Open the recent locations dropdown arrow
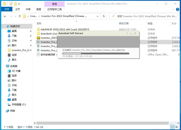181x130 pixels. pyautogui.click(x=16, y=16)
